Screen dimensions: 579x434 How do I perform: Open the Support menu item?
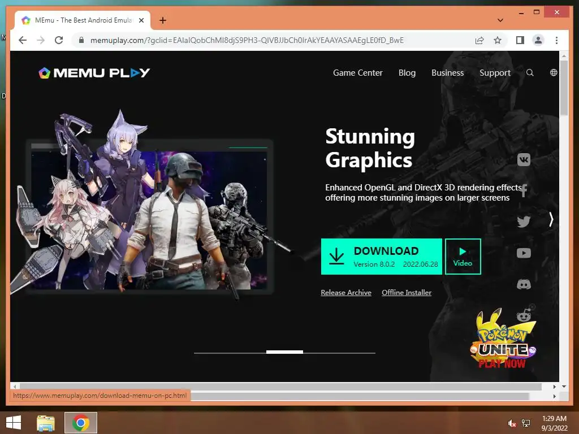tap(495, 73)
